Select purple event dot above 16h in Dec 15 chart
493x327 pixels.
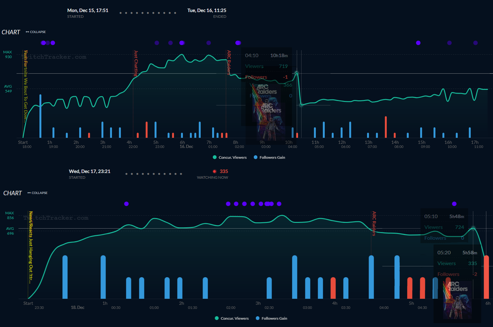pos(449,43)
